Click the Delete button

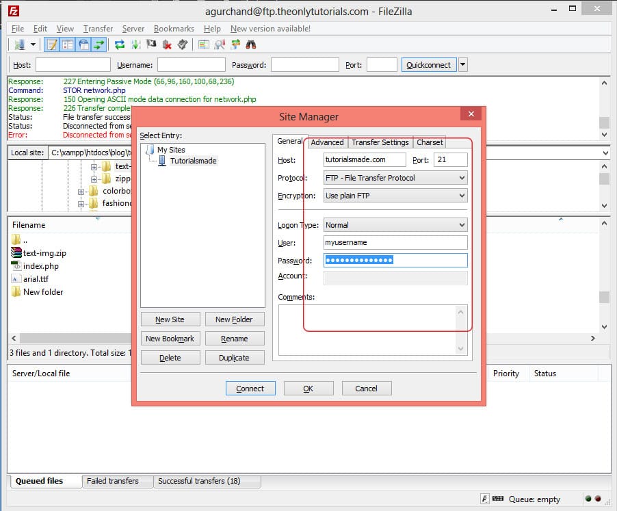coord(170,358)
